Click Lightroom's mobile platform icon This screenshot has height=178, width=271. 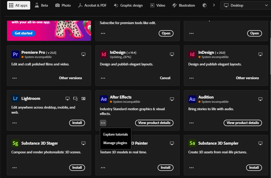point(75,99)
